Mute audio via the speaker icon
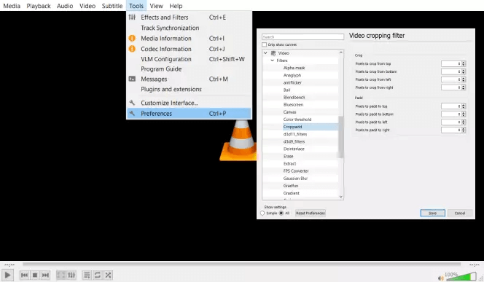 pyautogui.click(x=440, y=278)
